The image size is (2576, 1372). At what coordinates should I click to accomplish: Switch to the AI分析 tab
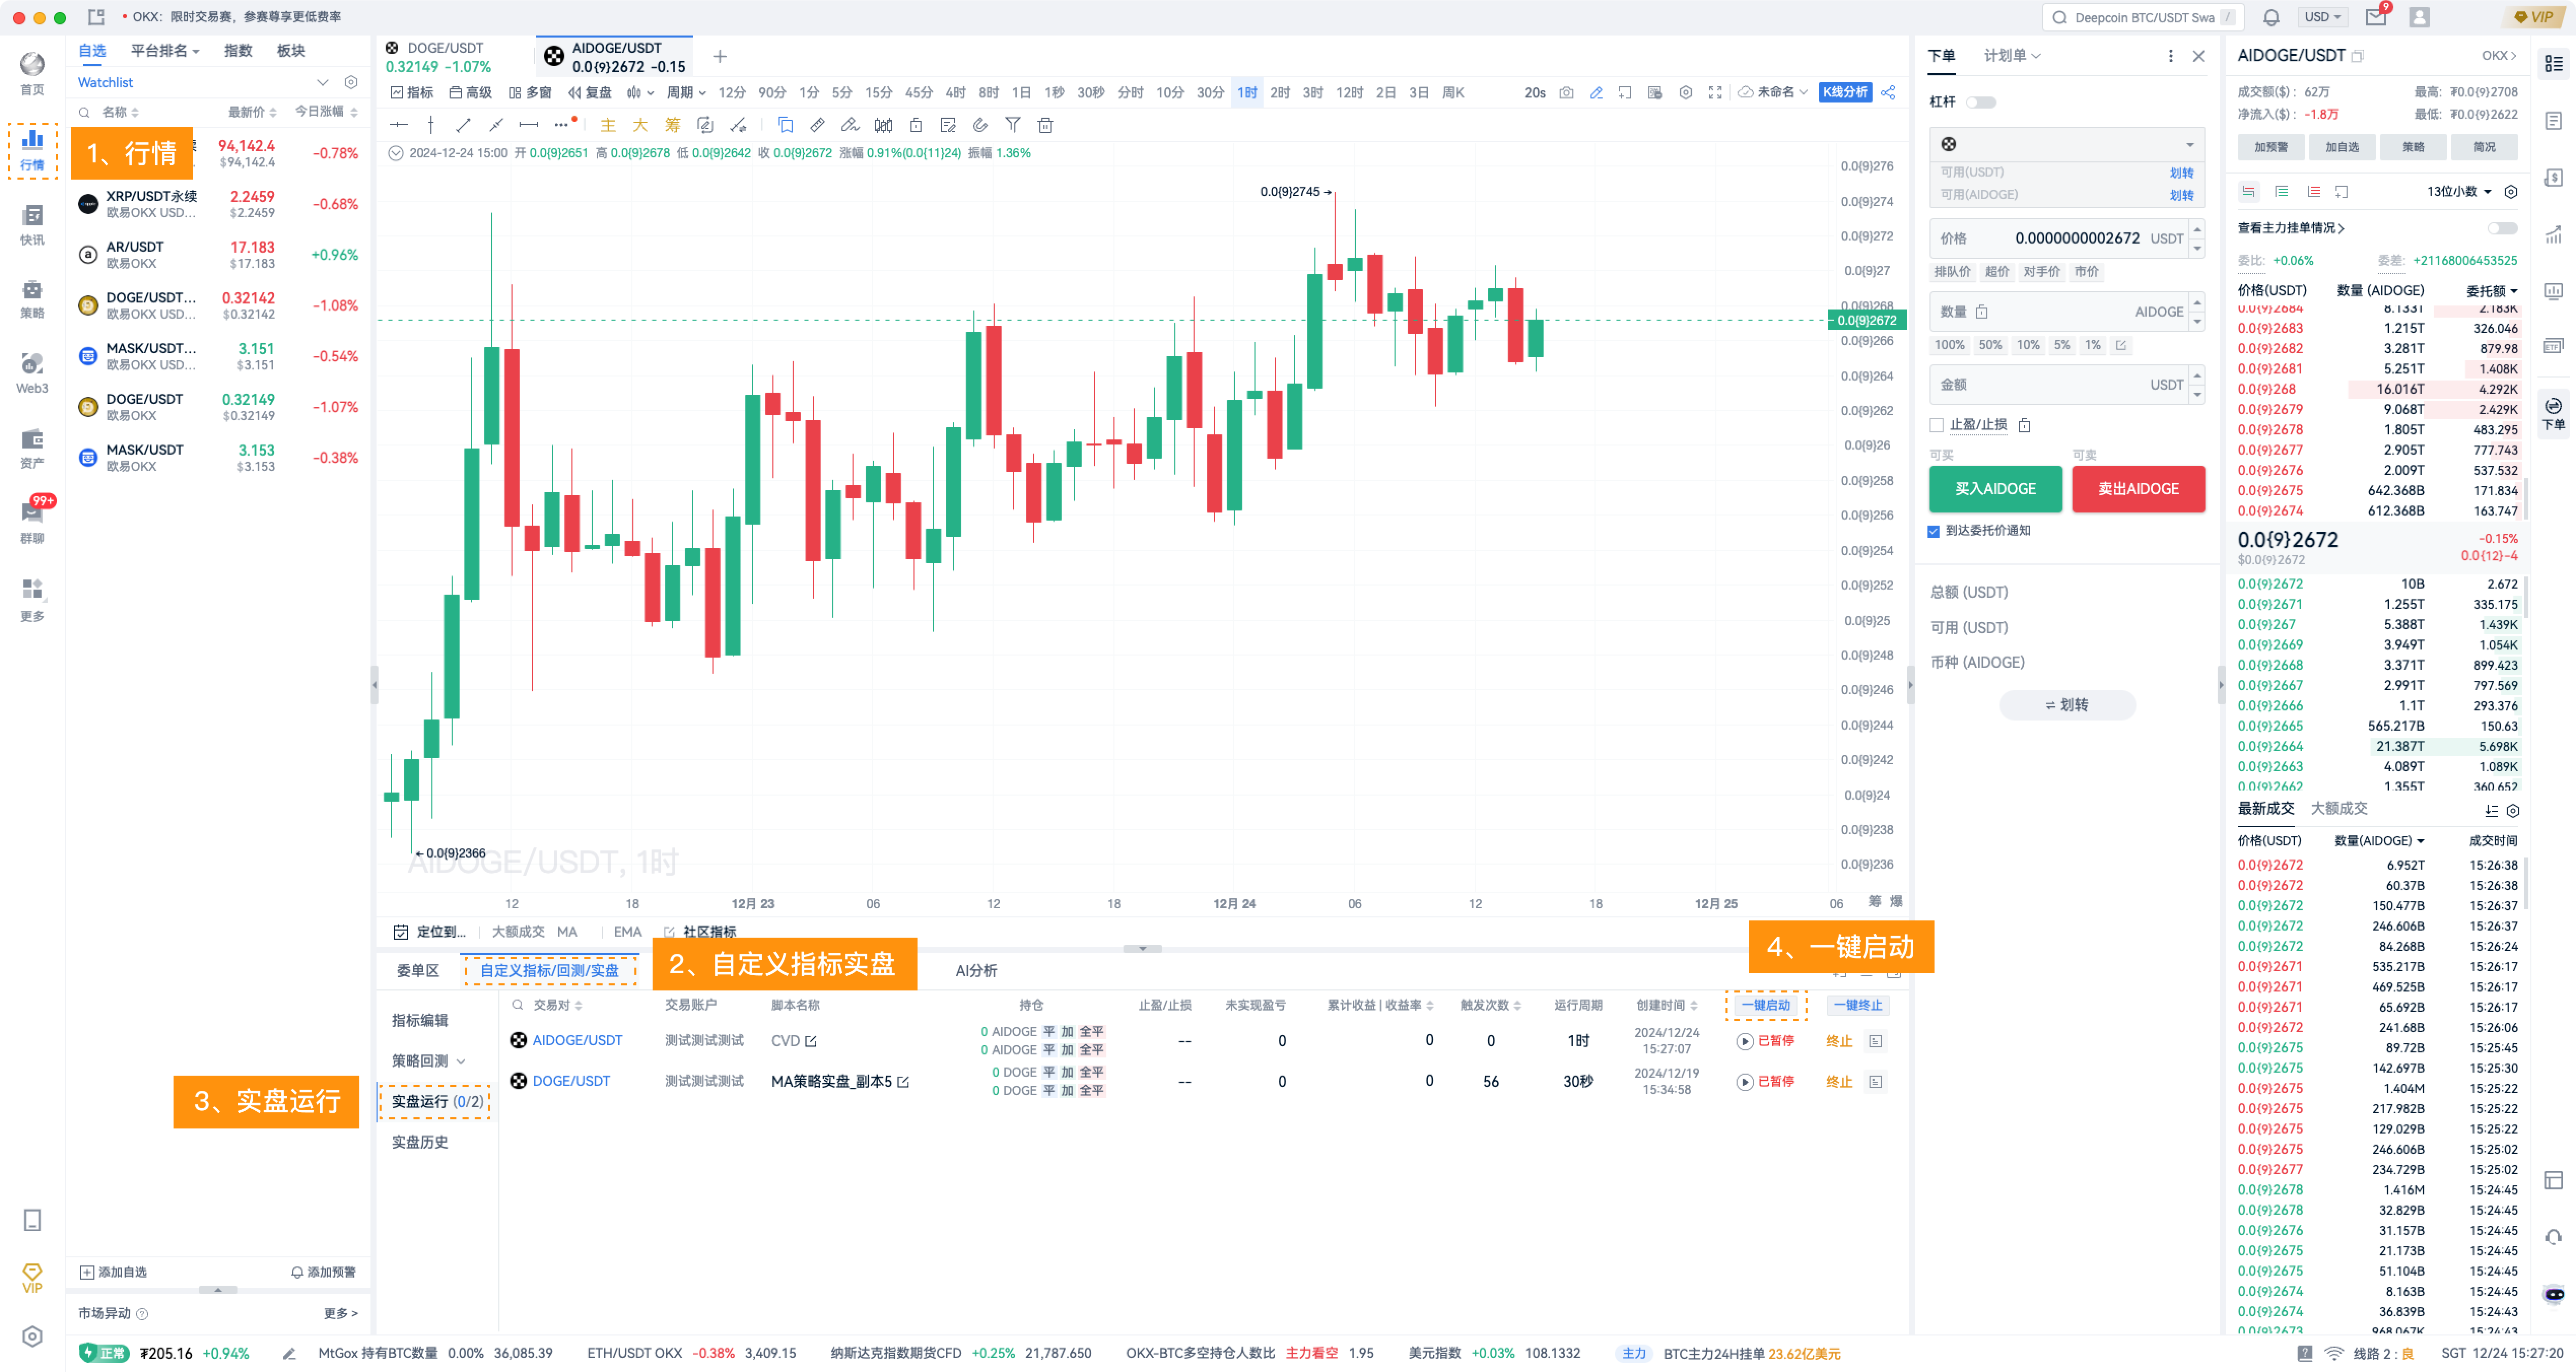pos(976,971)
